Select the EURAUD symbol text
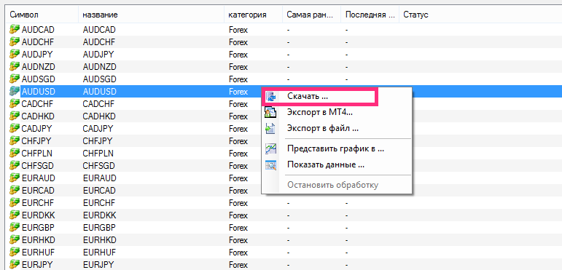 (x=39, y=178)
